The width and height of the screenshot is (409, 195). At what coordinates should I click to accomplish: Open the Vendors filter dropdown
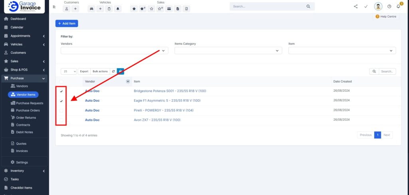point(115,51)
